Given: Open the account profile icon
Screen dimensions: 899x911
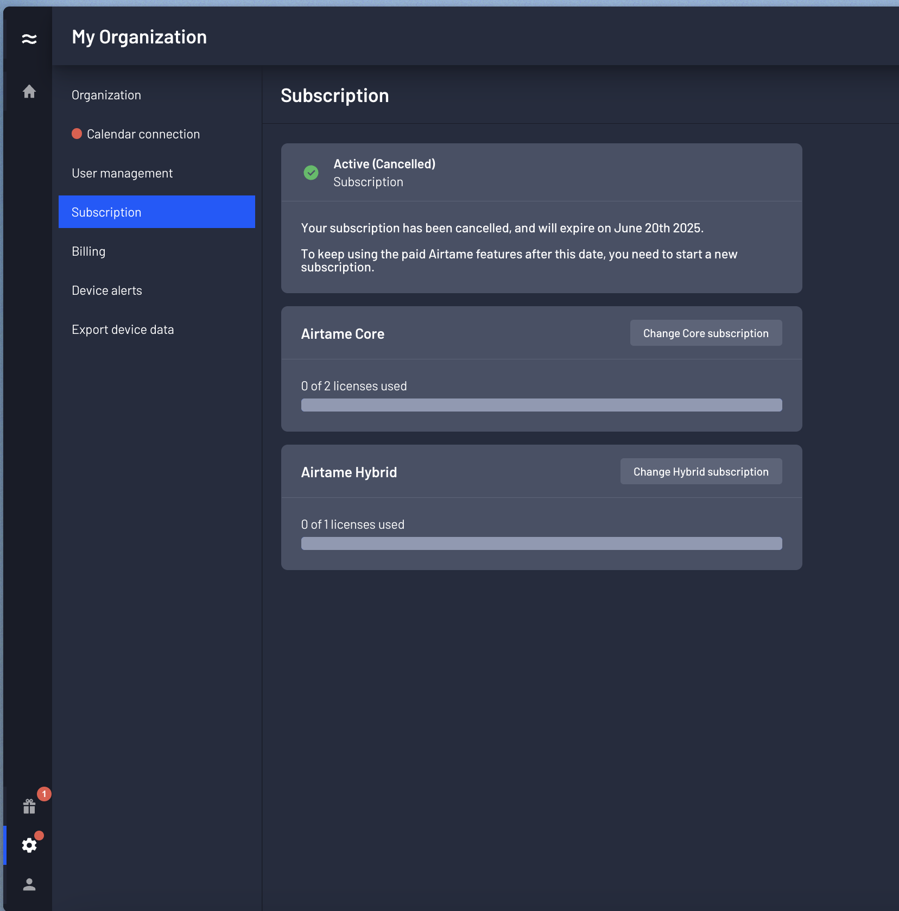Looking at the screenshot, I should (29, 885).
